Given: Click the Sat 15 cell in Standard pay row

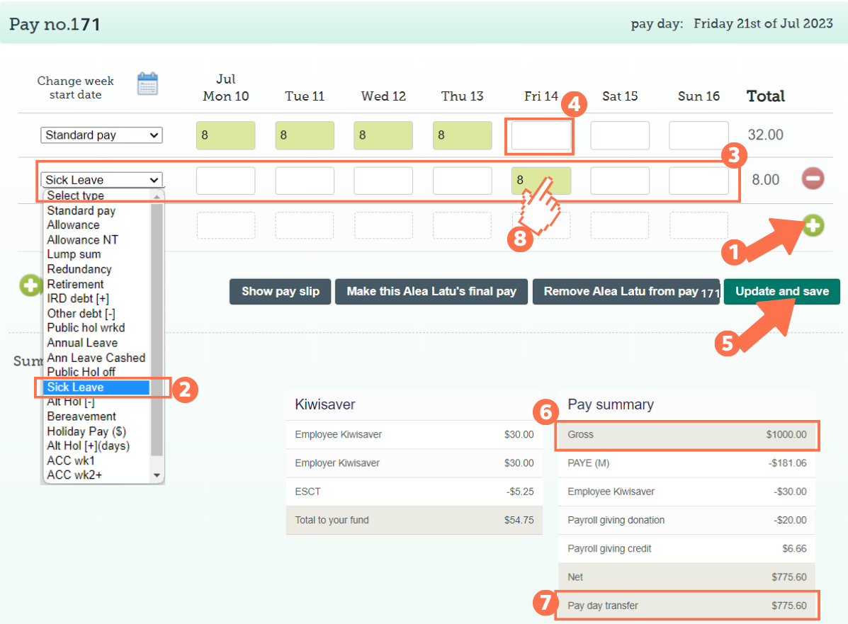Looking at the screenshot, I should click(619, 135).
